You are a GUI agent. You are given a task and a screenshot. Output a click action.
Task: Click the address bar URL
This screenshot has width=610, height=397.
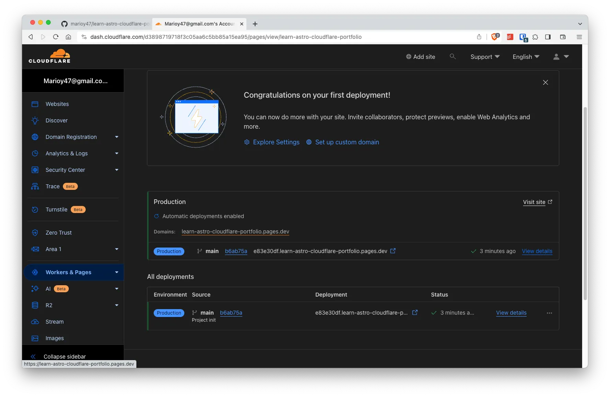point(226,37)
